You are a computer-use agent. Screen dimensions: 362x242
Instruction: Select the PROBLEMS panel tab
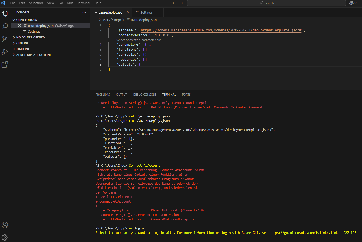(102, 94)
